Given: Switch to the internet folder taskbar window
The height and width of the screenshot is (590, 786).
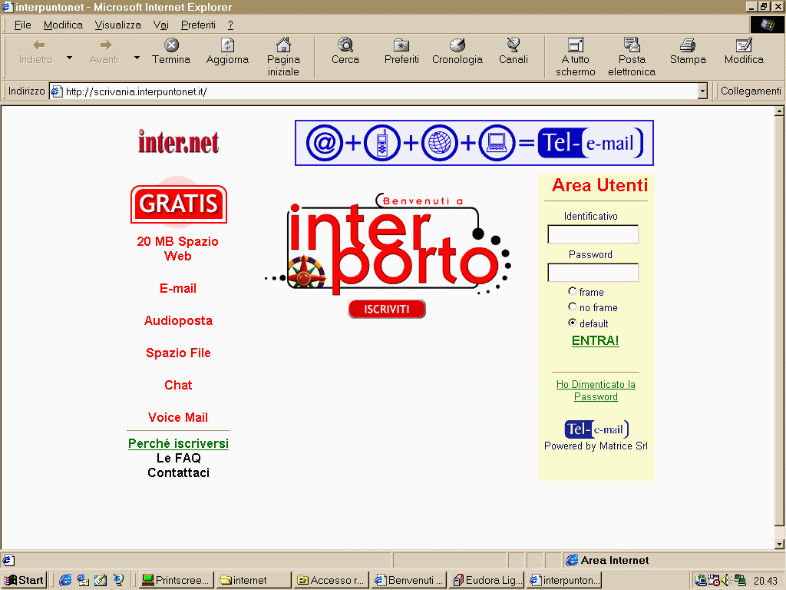Looking at the screenshot, I should pos(253,581).
